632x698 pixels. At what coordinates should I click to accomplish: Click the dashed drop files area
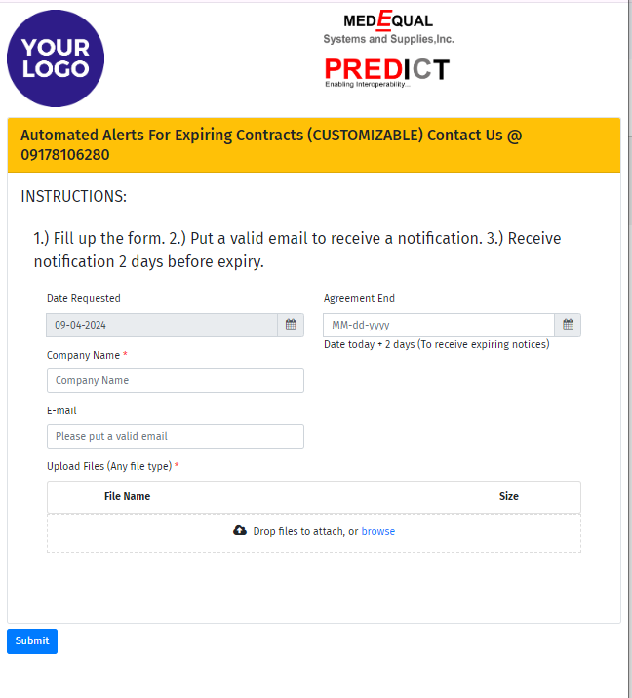coord(314,533)
